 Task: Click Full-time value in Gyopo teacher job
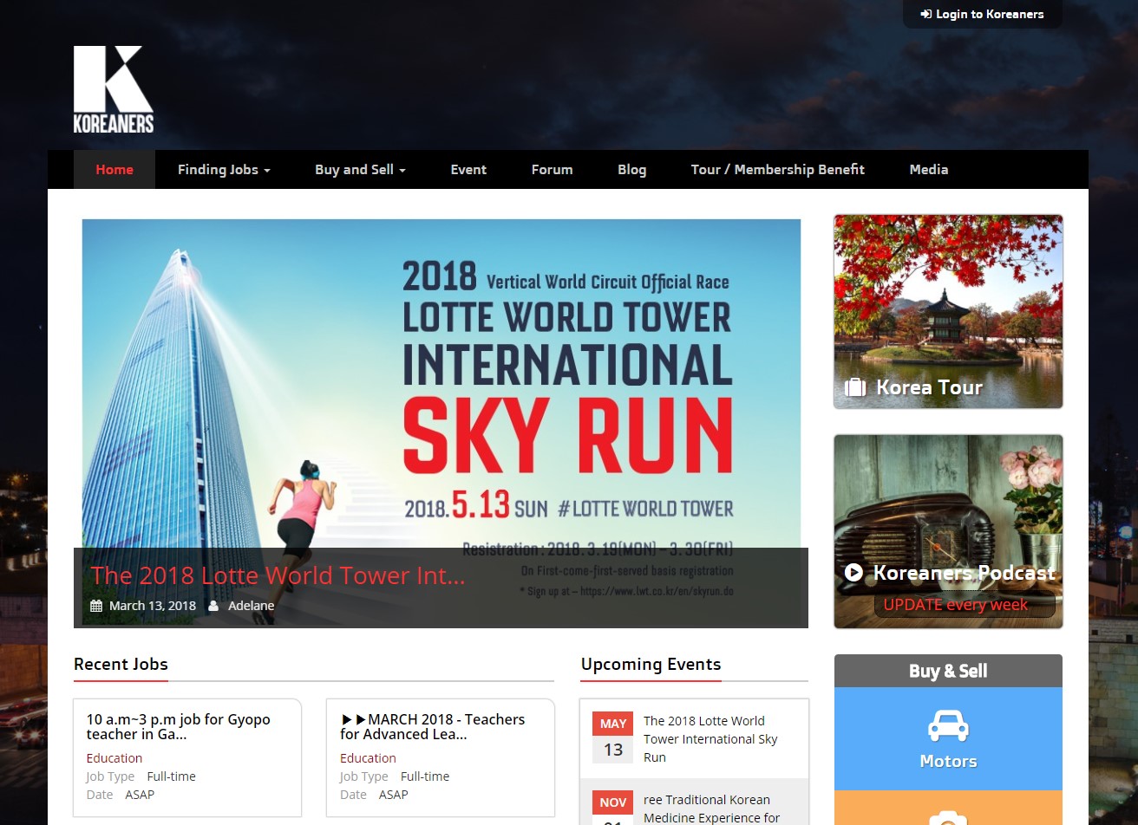click(172, 776)
